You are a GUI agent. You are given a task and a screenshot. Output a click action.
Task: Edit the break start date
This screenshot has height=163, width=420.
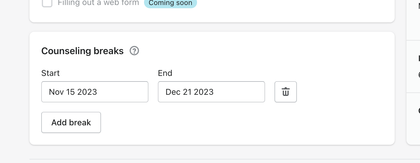(x=95, y=92)
